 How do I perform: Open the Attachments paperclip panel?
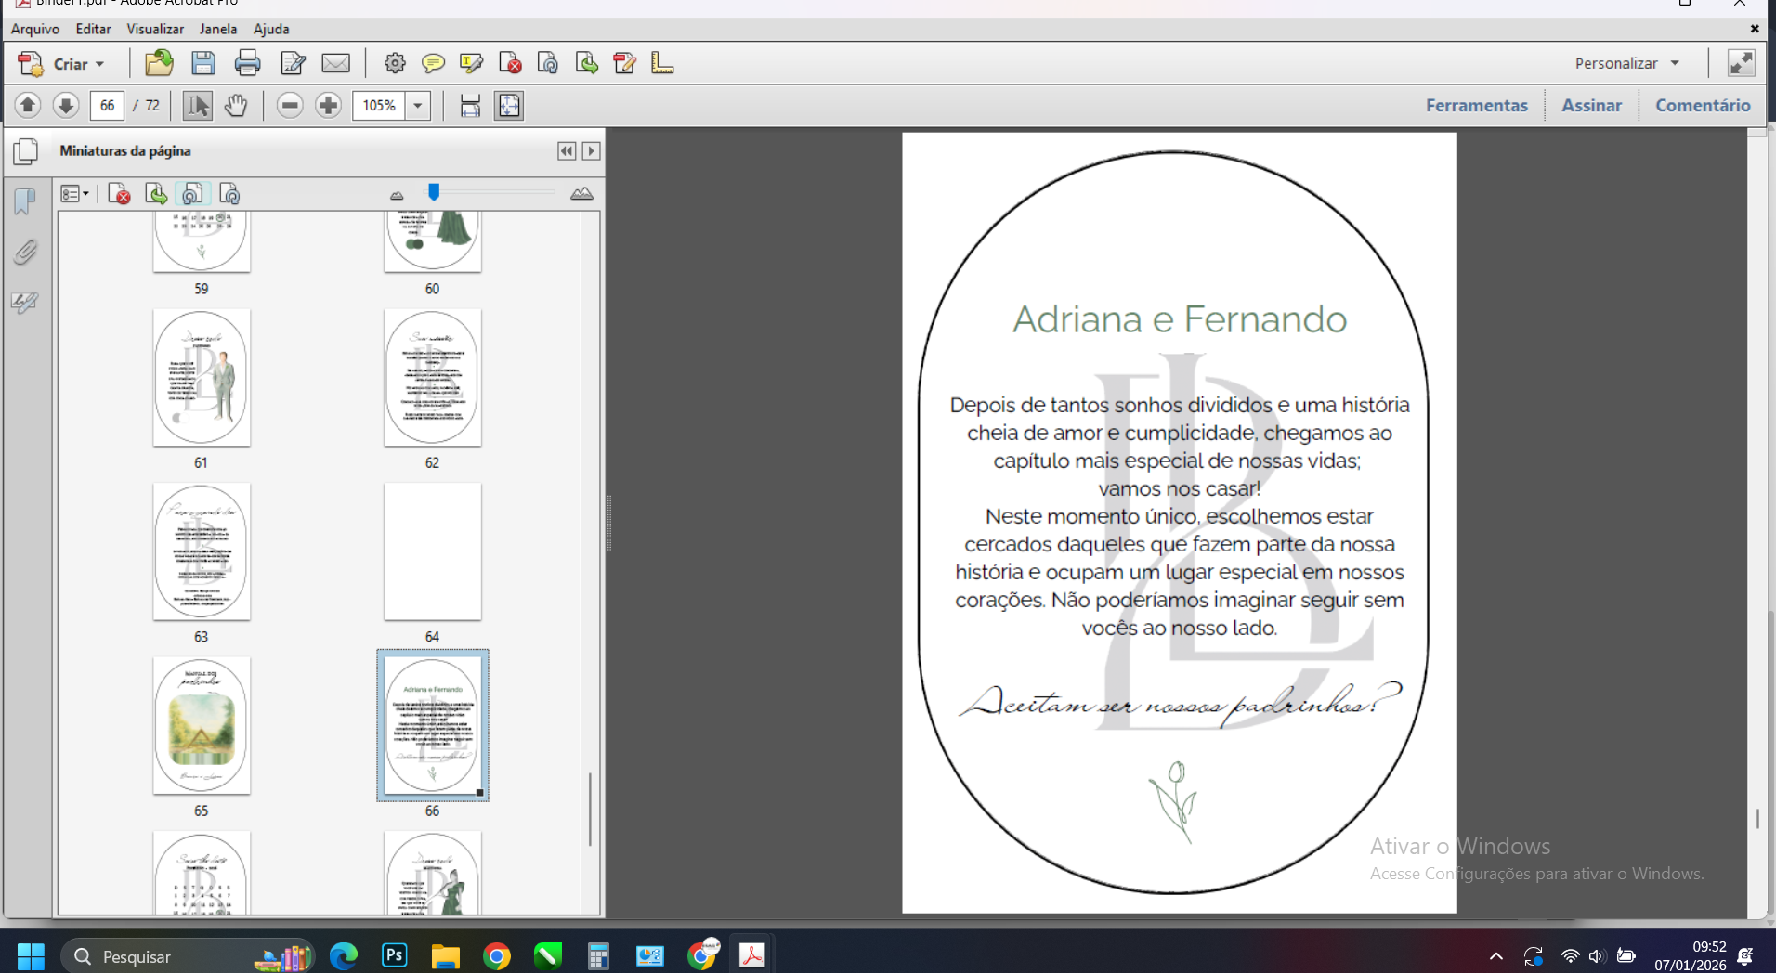25,252
